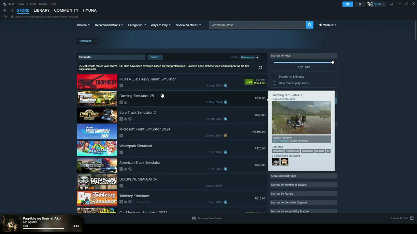
Task: Click the Search button beside Simulator field
Action: tap(155, 57)
